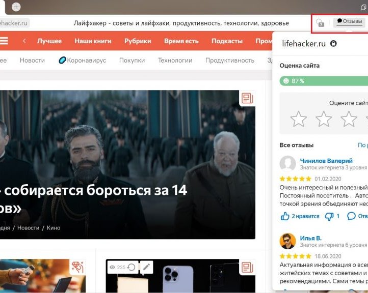
Task: Rate the site with the first star
Action: click(298, 119)
